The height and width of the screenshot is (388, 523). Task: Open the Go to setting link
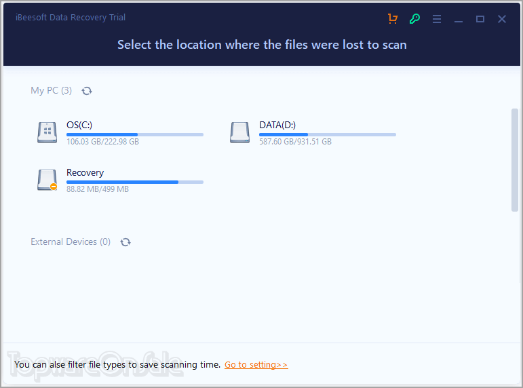coord(256,365)
